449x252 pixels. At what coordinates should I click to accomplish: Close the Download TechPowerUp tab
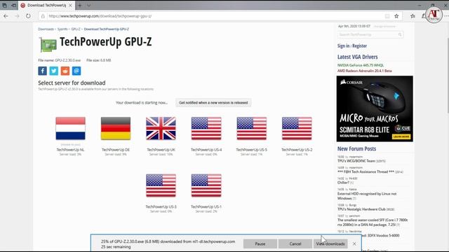click(70, 5)
